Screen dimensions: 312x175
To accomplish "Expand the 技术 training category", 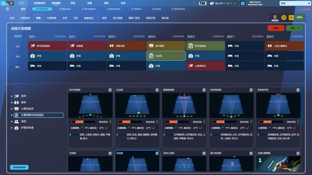I will pos(12,96).
